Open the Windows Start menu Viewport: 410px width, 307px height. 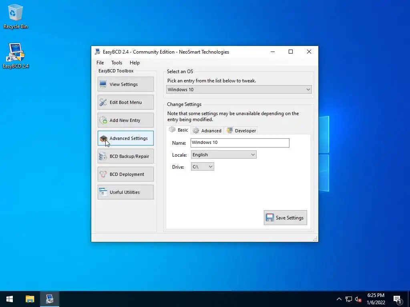(x=10, y=299)
